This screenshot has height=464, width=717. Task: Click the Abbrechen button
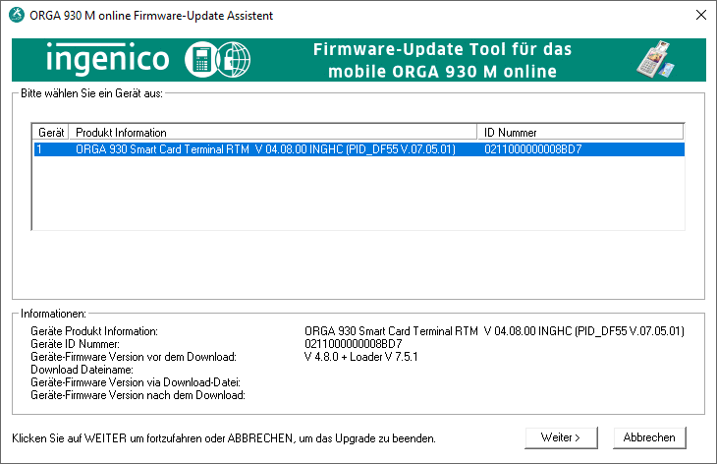[x=649, y=437]
